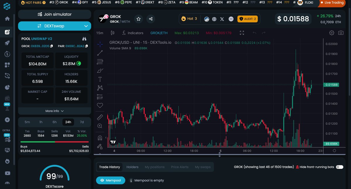Expand More info section
This screenshot has height=189, width=351.
(x=55, y=111)
